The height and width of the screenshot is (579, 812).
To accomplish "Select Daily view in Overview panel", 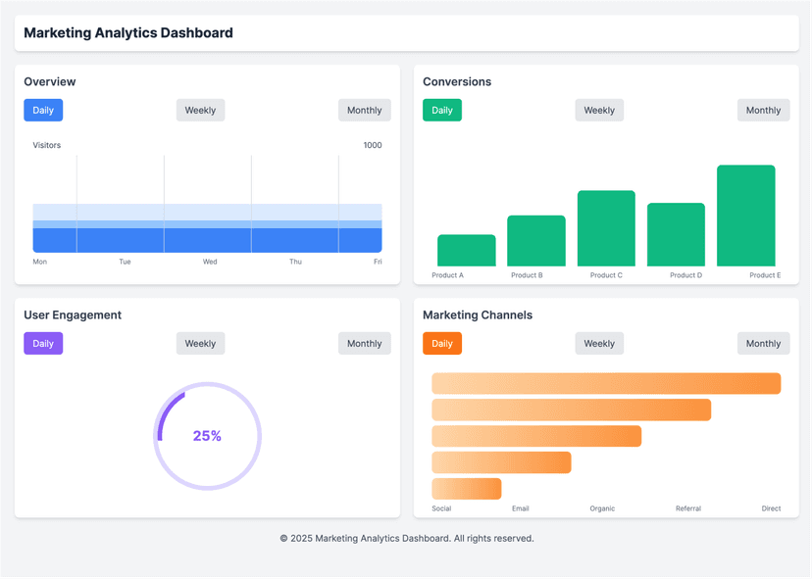I will coord(43,110).
